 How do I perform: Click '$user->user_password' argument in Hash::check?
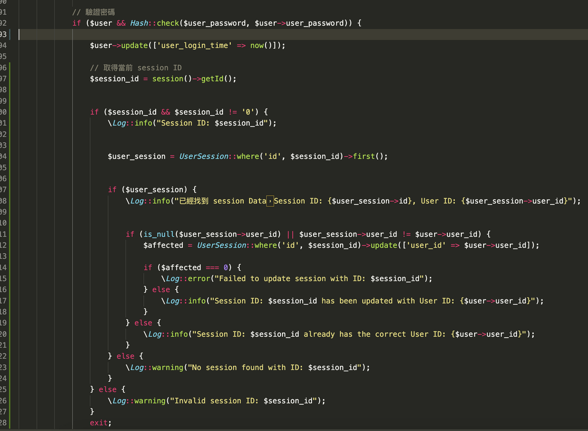[299, 23]
